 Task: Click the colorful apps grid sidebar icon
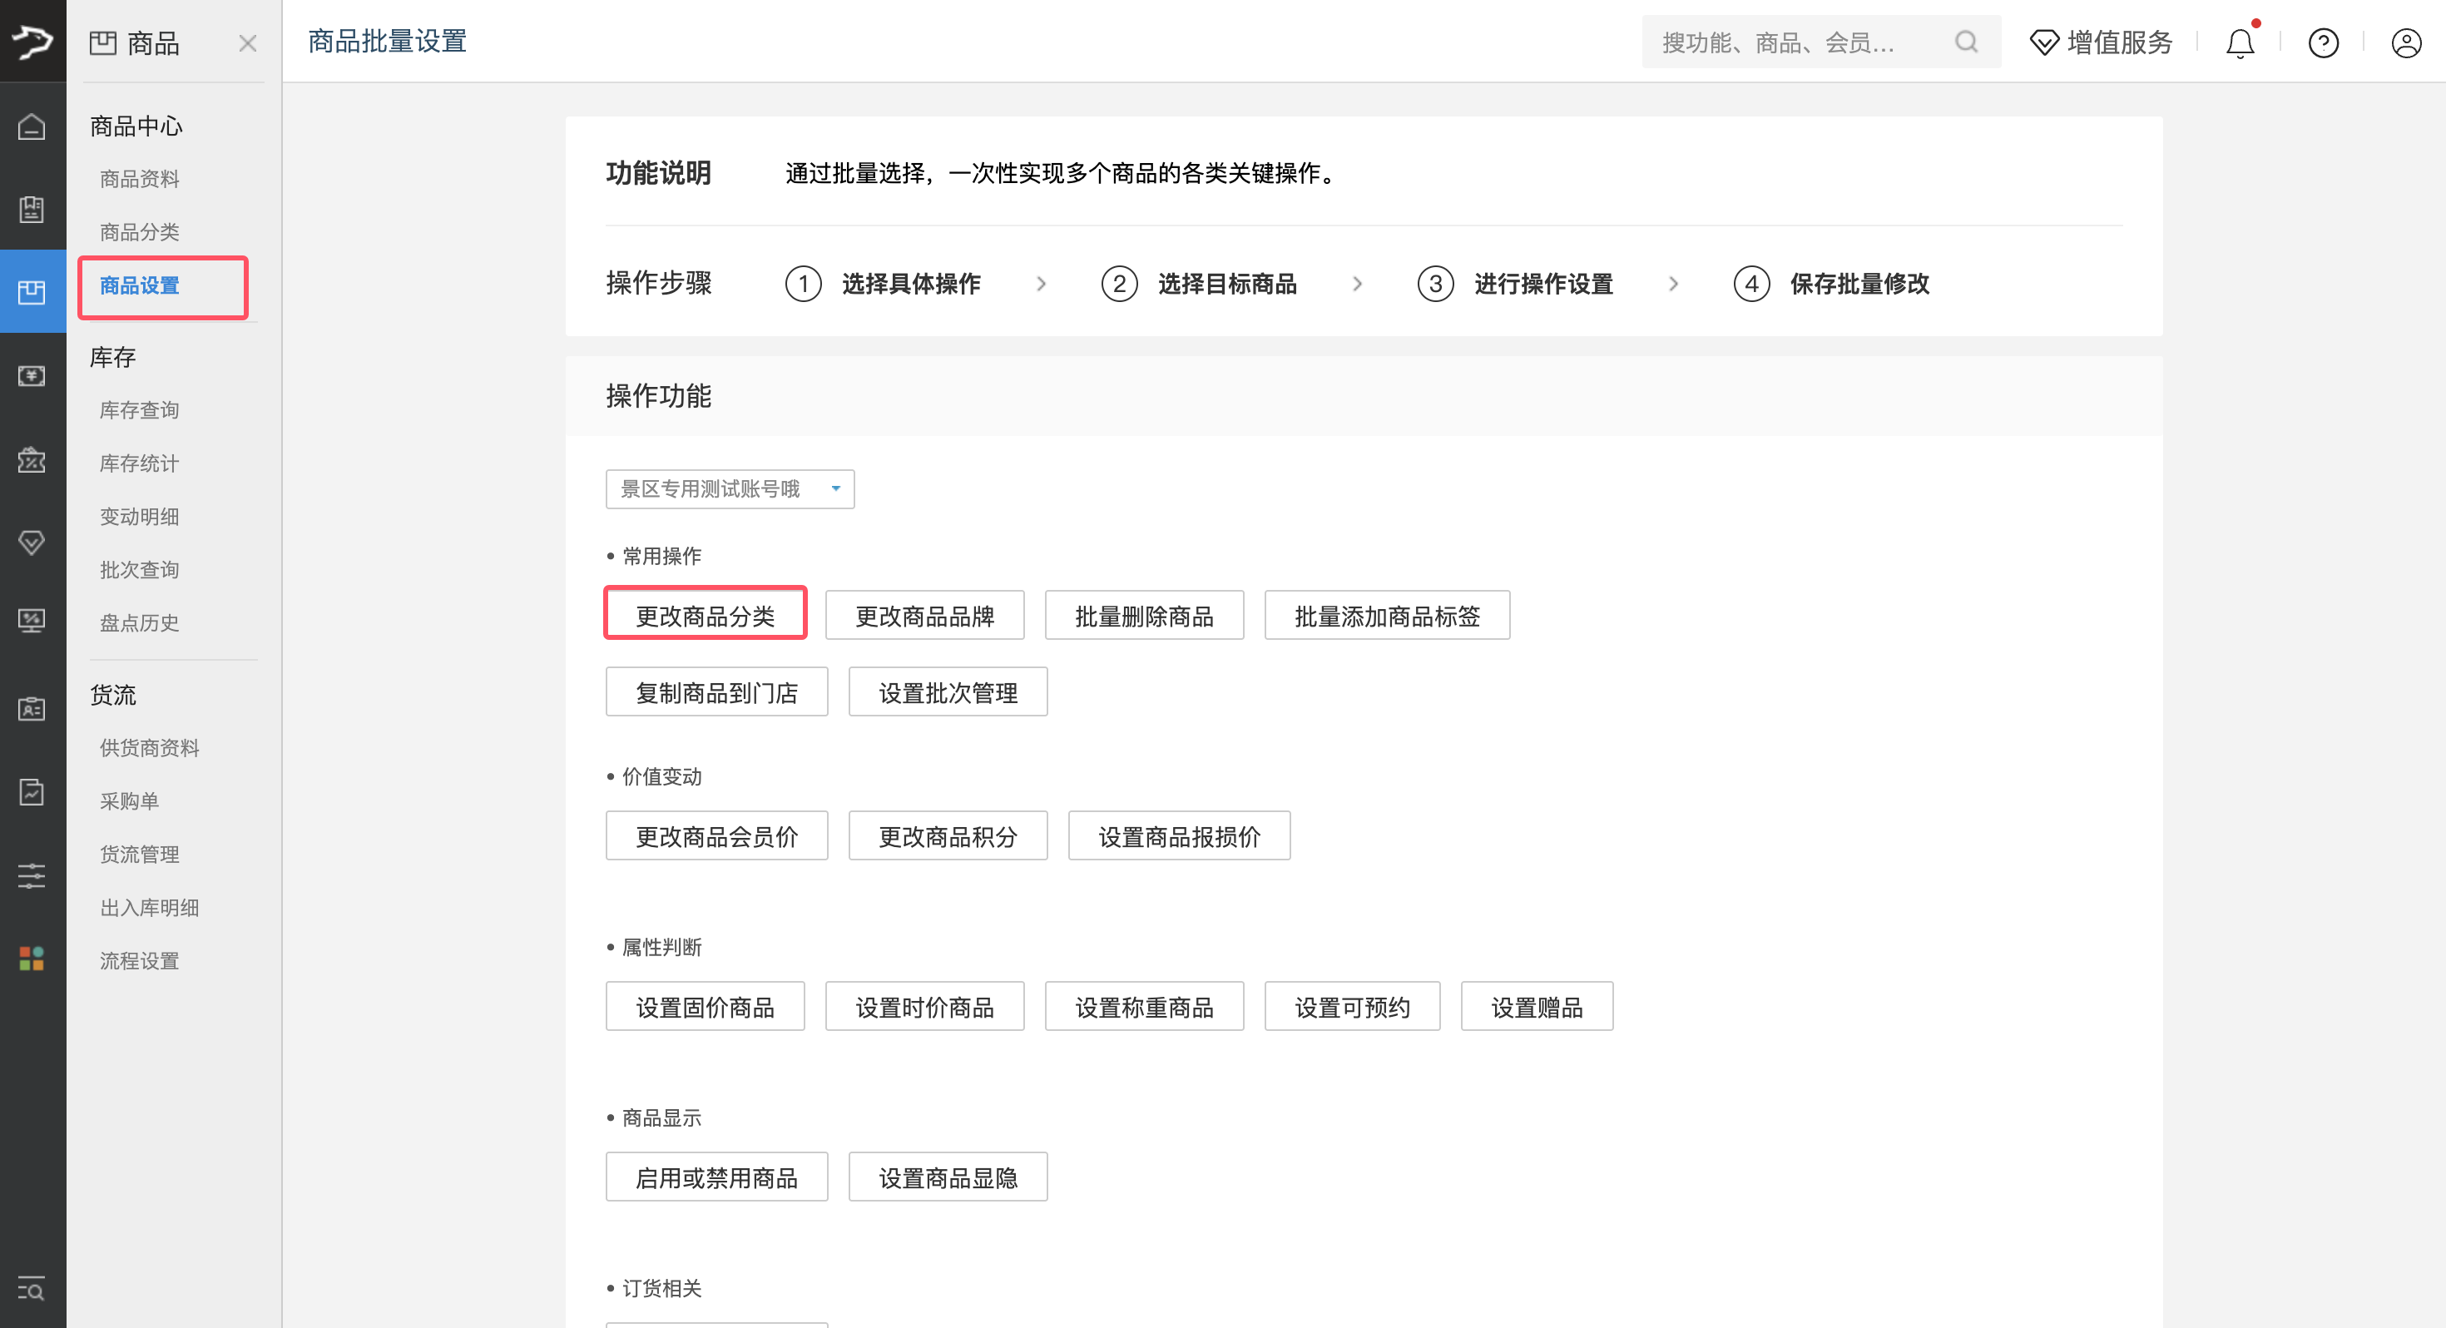32,959
